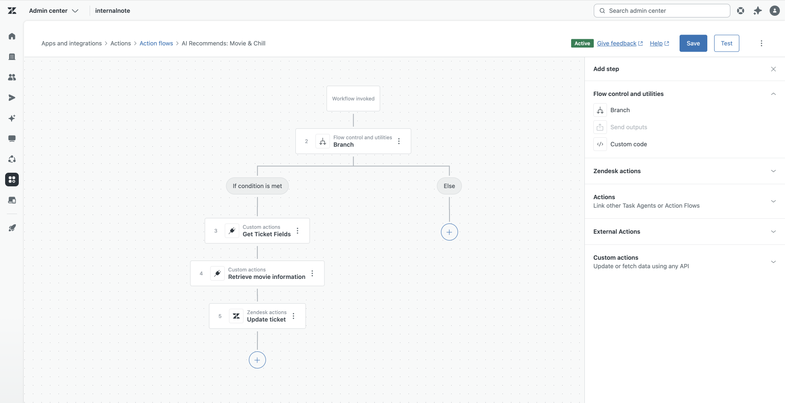Expand the Custom actions section
The height and width of the screenshot is (403, 785).
pyautogui.click(x=773, y=261)
